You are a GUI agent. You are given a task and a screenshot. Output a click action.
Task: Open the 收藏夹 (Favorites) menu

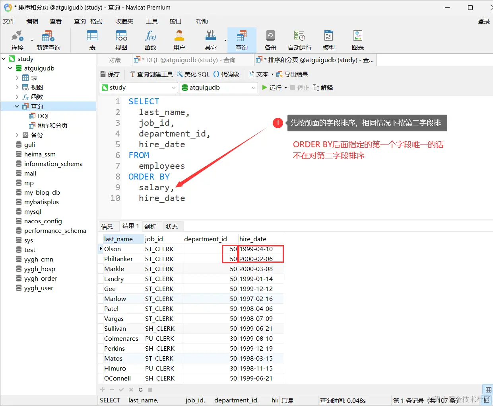(x=124, y=21)
